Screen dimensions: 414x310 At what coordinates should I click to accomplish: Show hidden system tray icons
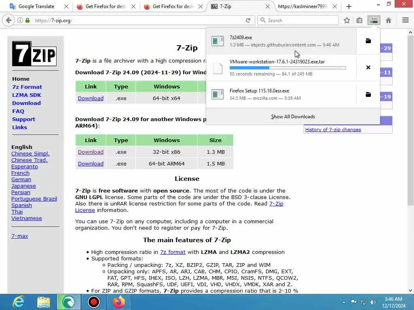tap(344, 302)
